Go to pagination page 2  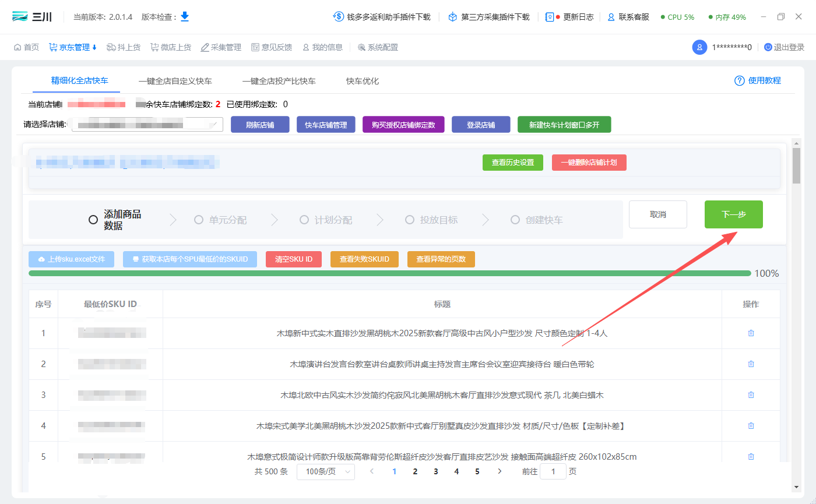pyautogui.click(x=415, y=471)
